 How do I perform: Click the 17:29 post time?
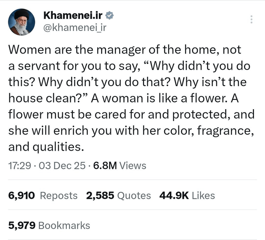tap(19, 166)
